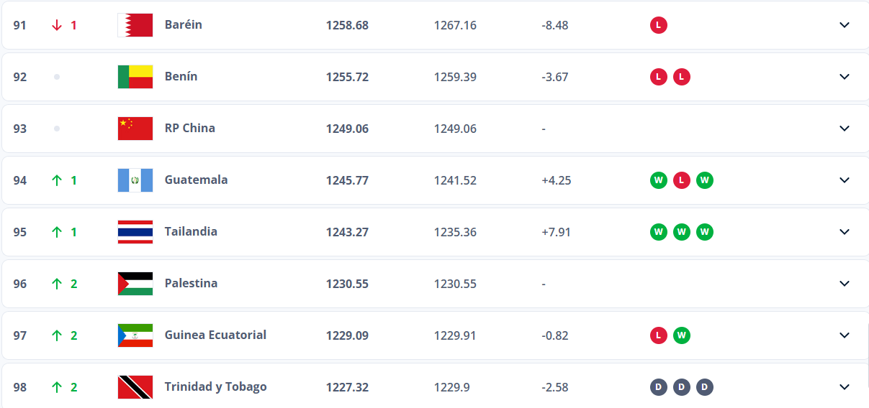Expand the RP China row chevron
This screenshot has width=869, height=408.
845,129
